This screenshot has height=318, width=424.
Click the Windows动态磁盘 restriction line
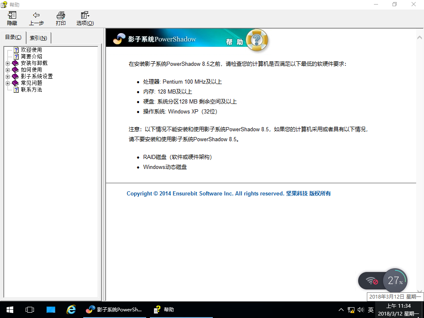(x=165, y=167)
